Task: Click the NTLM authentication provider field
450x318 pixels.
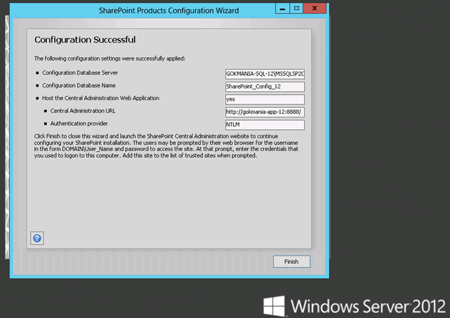Action: (265, 124)
